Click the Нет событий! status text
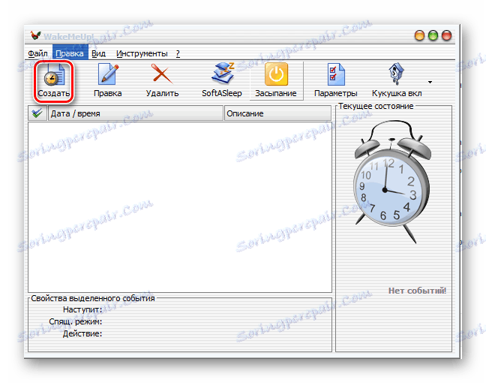Image resolution: width=486 pixels, height=383 pixels. [x=417, y=291]
